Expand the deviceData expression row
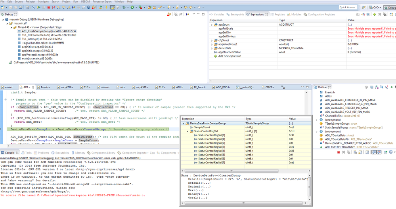The image size is (396, 209). click(212, 48)
